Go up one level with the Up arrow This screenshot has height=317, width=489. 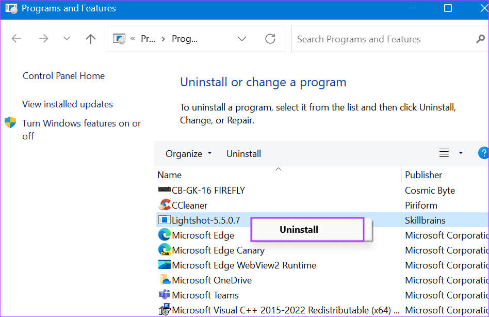(91, 39)
